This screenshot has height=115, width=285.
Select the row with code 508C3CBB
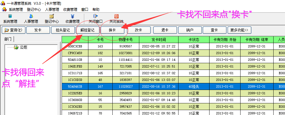pyautogui.click(x=174, y=46)
